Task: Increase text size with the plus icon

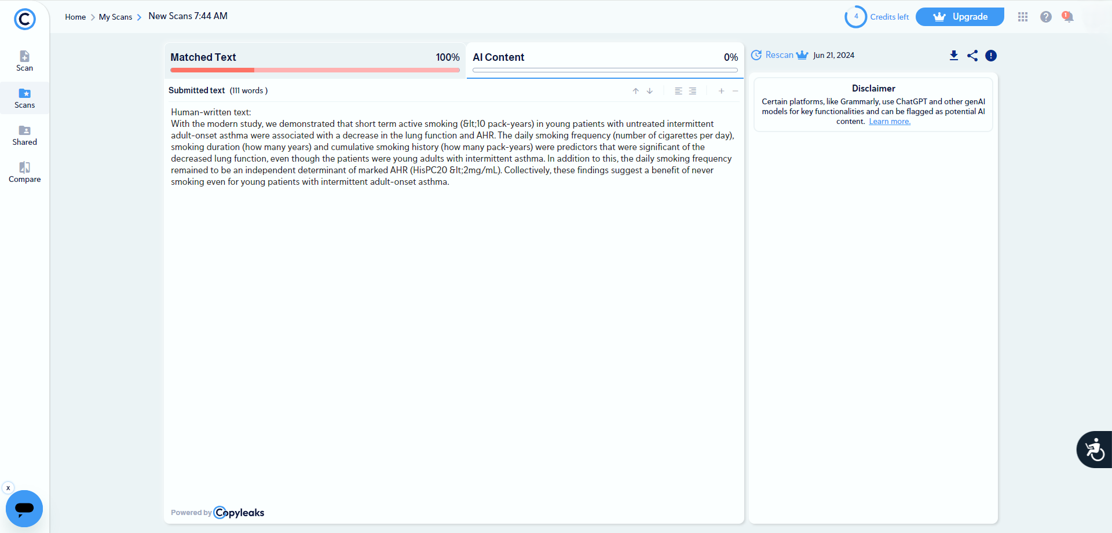Action: tap(721, 91)
